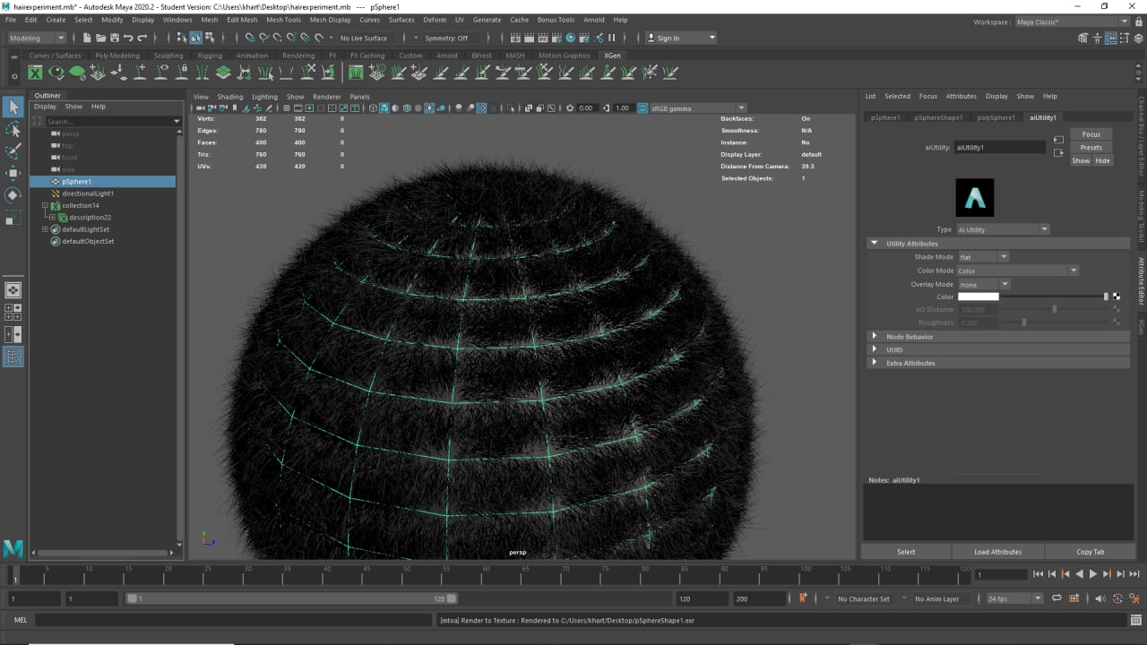Toggle playback loop mode
1147x645 pixels.
coord(1056,598)
